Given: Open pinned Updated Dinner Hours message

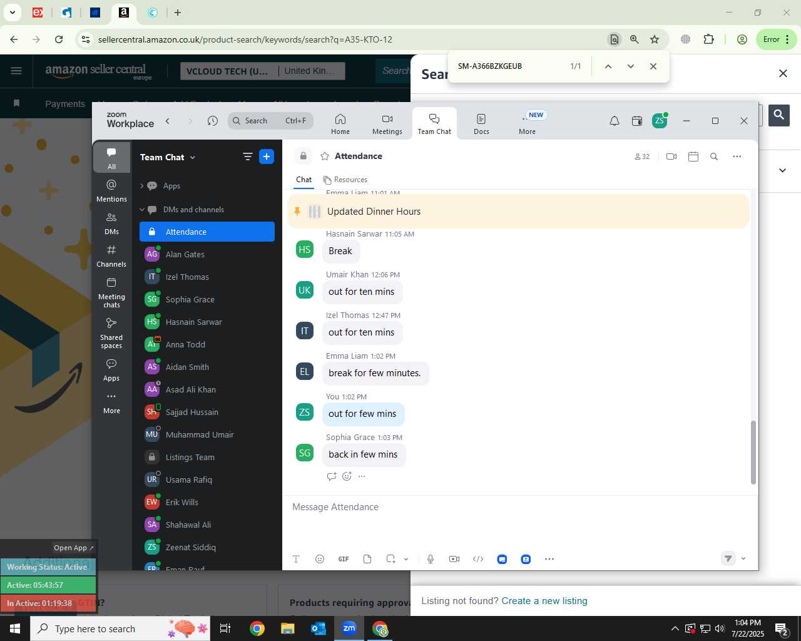Looking at the screenshot, I should click(x=518, y=212).
